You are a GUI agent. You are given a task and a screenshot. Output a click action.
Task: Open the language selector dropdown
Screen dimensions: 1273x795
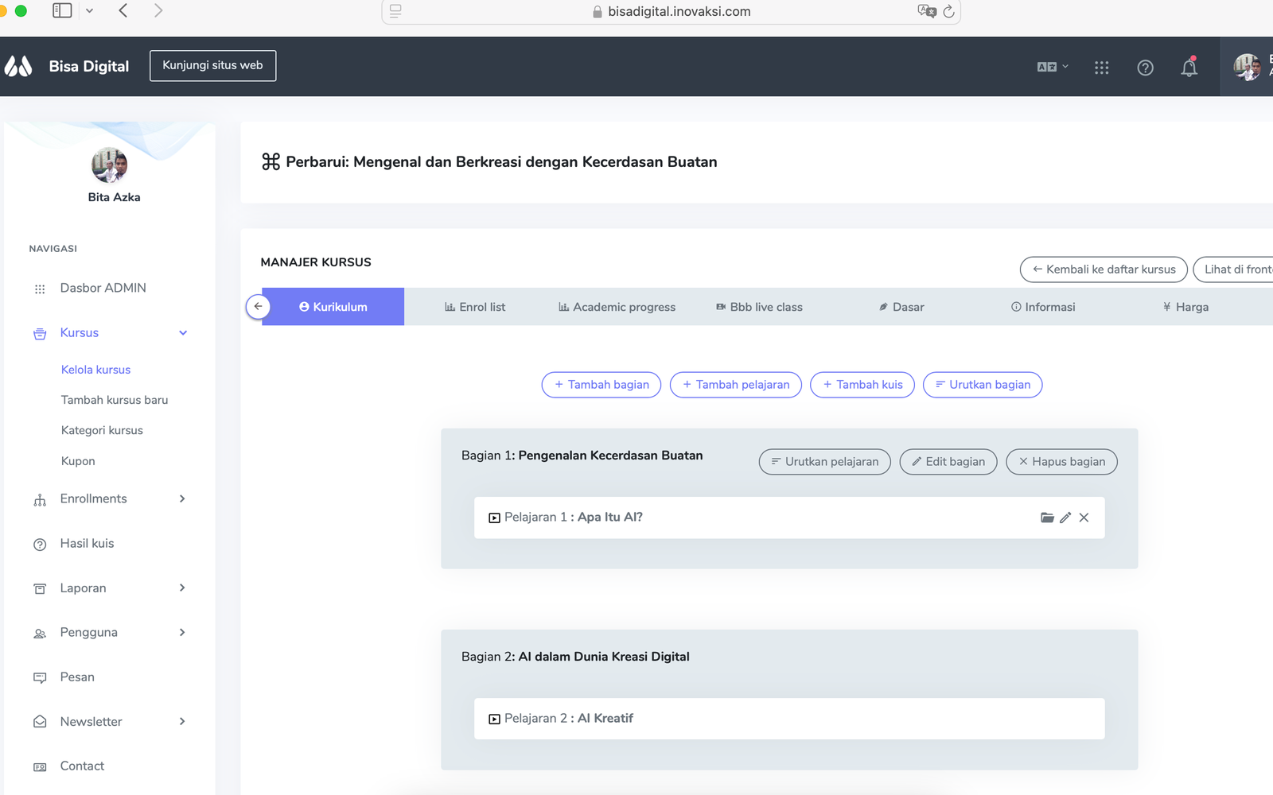pos(1052,67)
